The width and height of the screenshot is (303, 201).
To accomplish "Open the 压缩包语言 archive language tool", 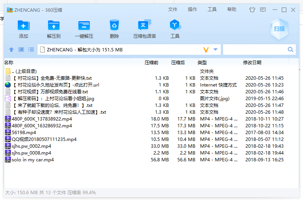I will [x=144, y=26].
